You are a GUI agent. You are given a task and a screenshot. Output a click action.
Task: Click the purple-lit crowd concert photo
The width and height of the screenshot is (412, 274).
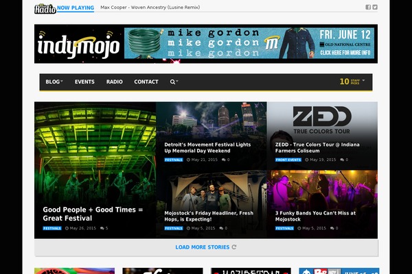coord(322,190)
